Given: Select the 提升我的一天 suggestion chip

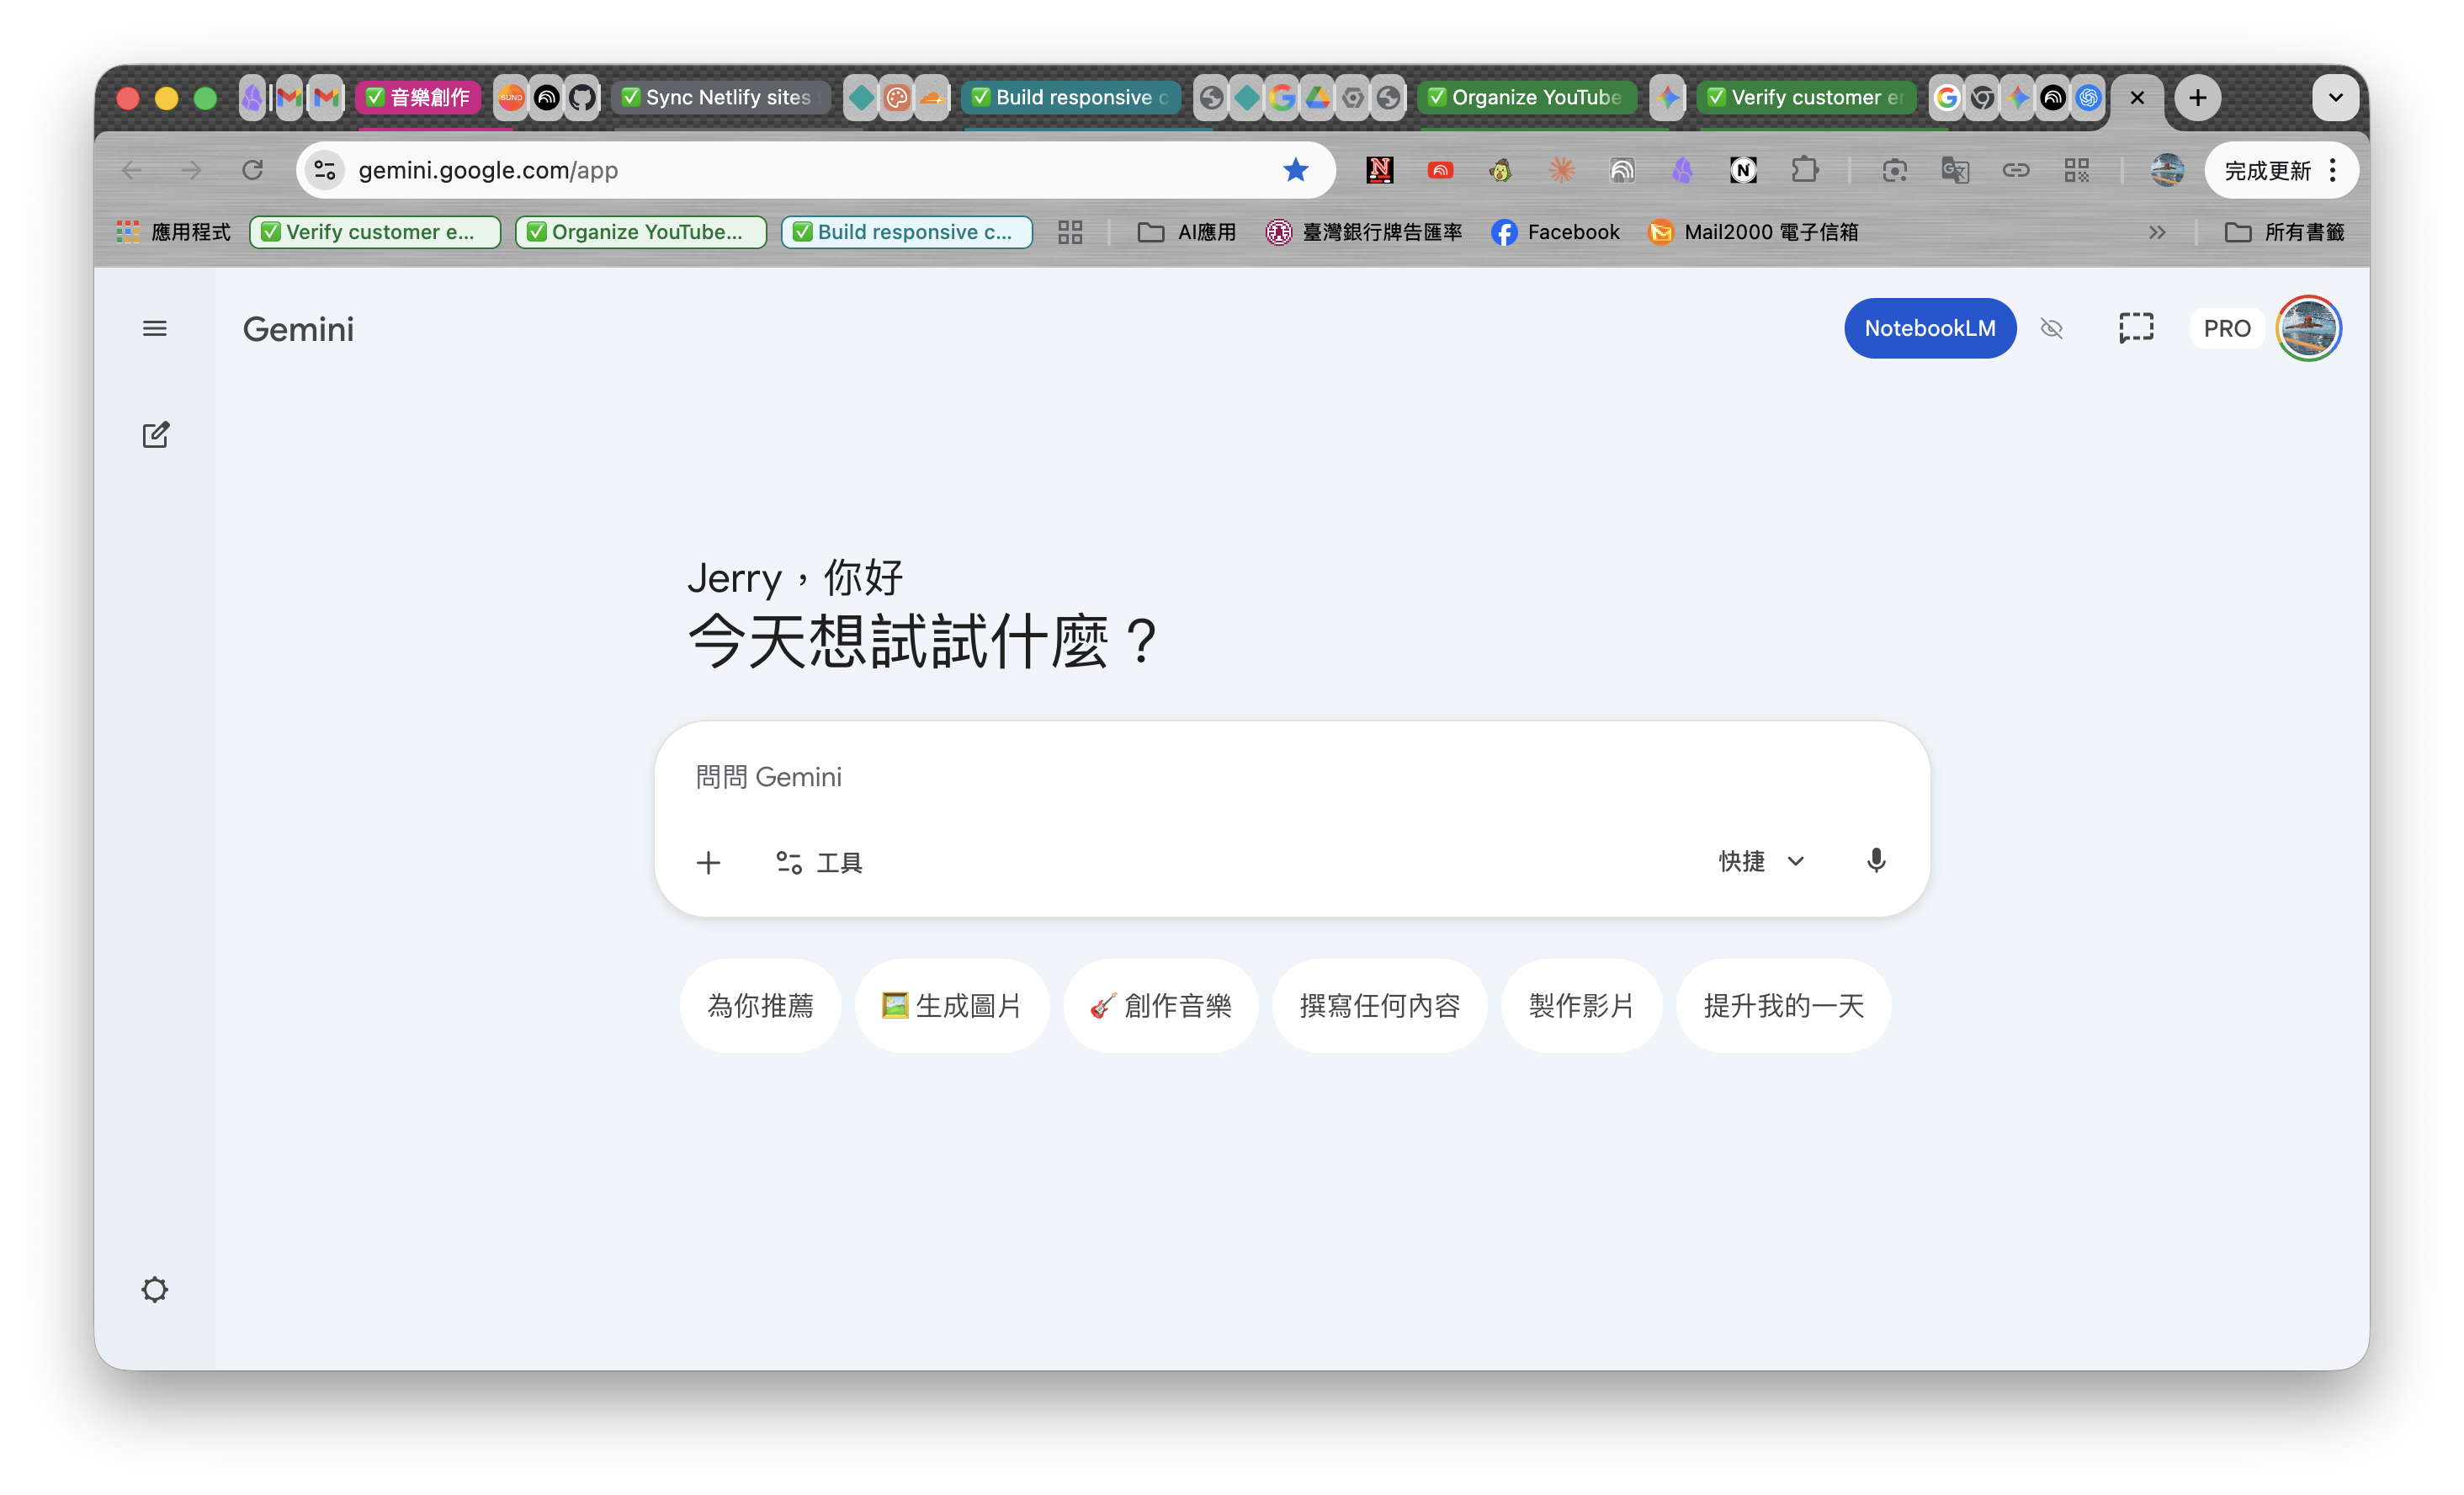Looking at the screenshot, I should [x=1783, y=1005].
